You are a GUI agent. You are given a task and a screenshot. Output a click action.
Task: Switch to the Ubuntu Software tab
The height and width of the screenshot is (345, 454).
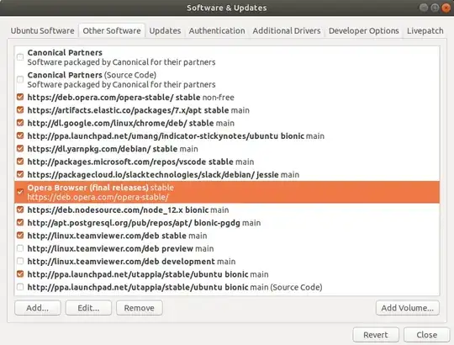point(42,30)
